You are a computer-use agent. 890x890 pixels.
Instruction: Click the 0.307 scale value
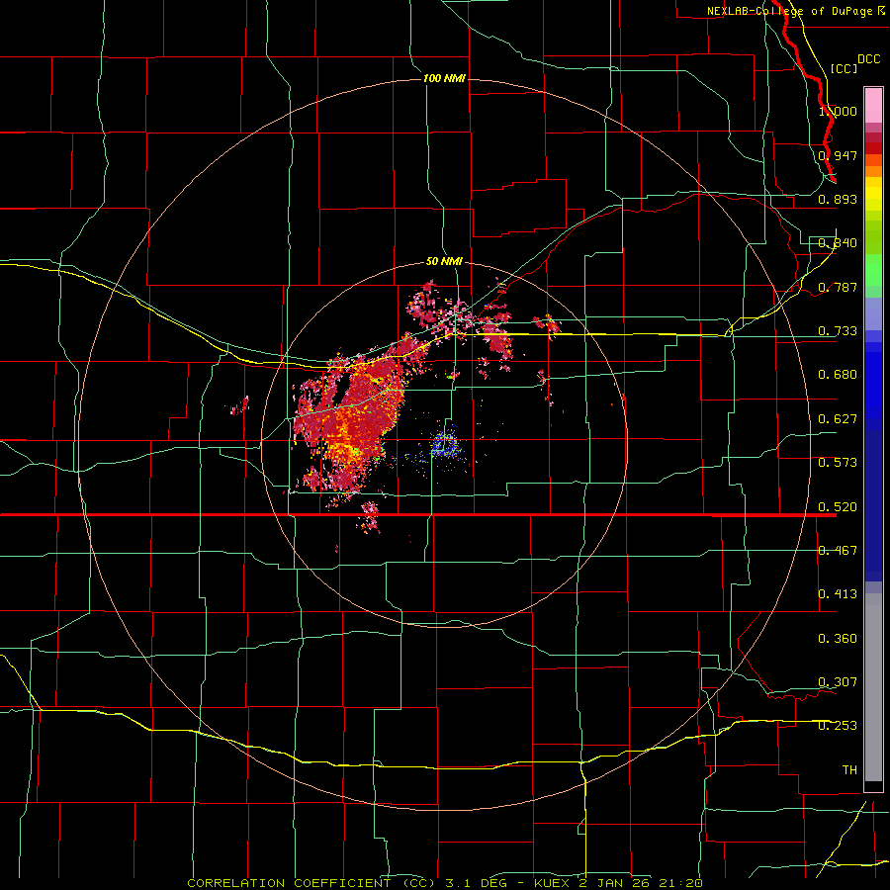(x=838, y=682)
